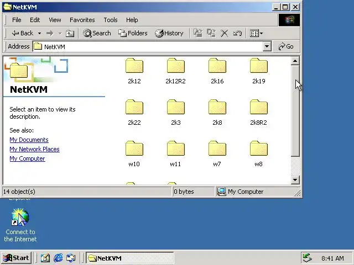The image size is (354, 265).
Task: Click the scrollbar up arrow
Action: click(x=295, y=61)
